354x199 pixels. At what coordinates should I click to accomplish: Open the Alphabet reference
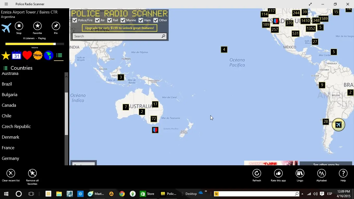[x=321, y=176]
